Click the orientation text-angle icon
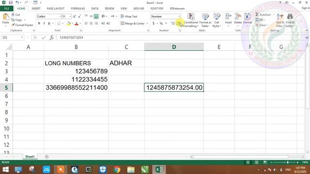310x174 pixels. point(103,16)
